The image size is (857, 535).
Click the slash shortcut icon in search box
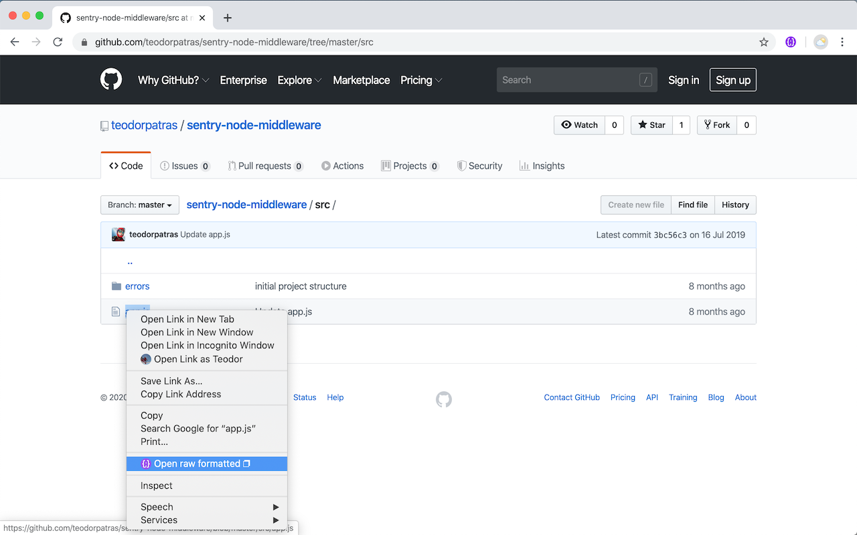(x=645, y=80)
